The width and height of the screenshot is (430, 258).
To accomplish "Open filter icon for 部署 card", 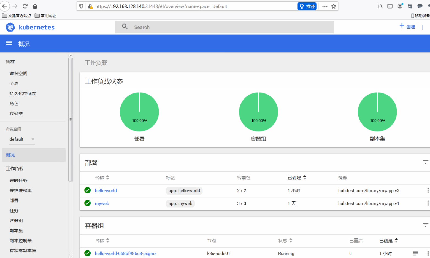I will click(x=426, y=162).
